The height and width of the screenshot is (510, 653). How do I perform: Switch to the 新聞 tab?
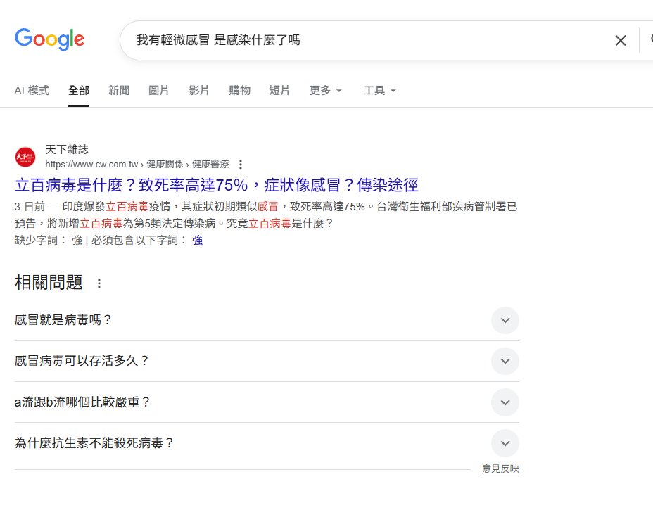(x=119, y=90)
